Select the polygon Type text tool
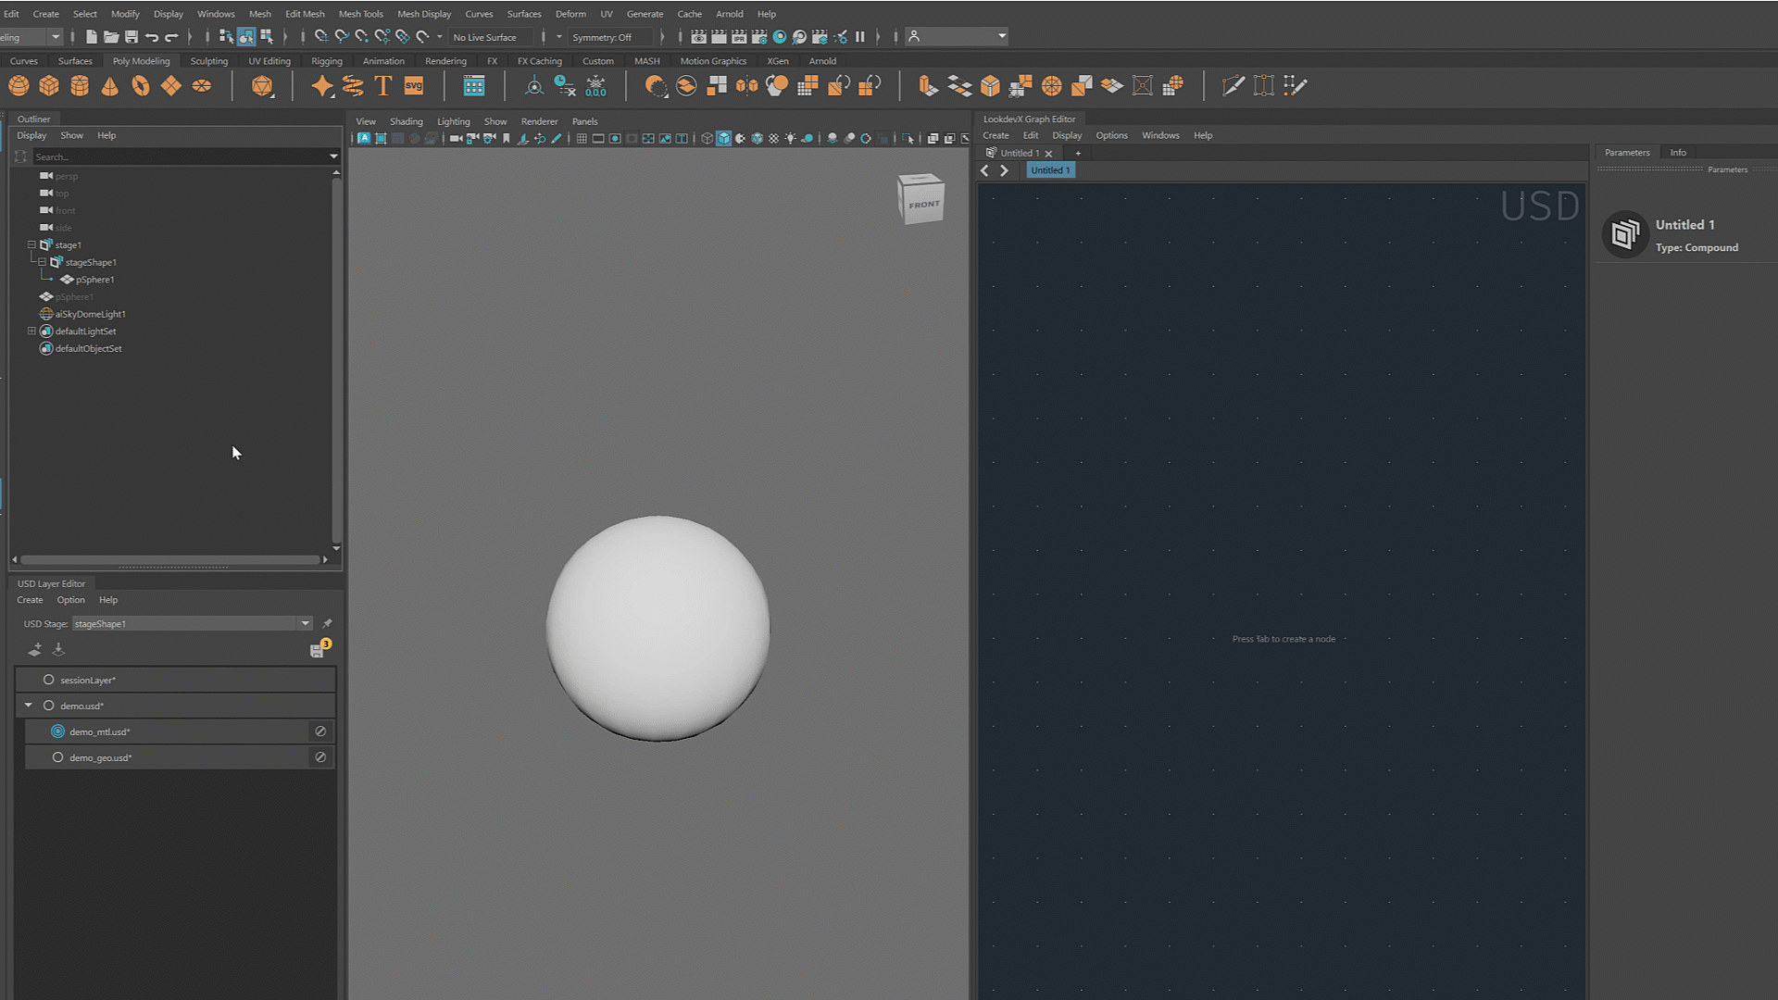The width and height of the screenshot is (1778, 1000). pos(382,86)
